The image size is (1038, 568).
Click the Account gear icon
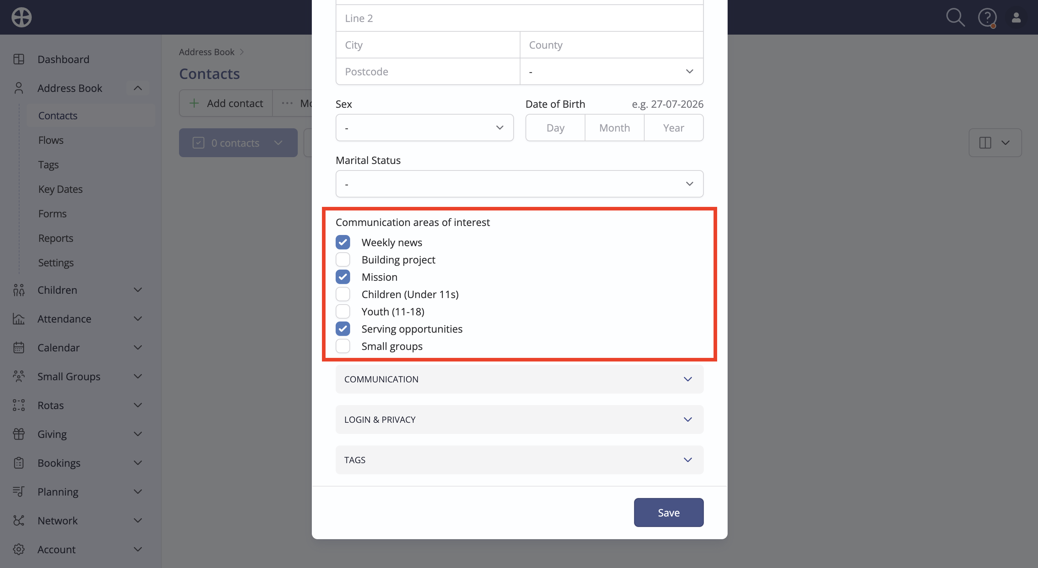(x=18, y=549)
